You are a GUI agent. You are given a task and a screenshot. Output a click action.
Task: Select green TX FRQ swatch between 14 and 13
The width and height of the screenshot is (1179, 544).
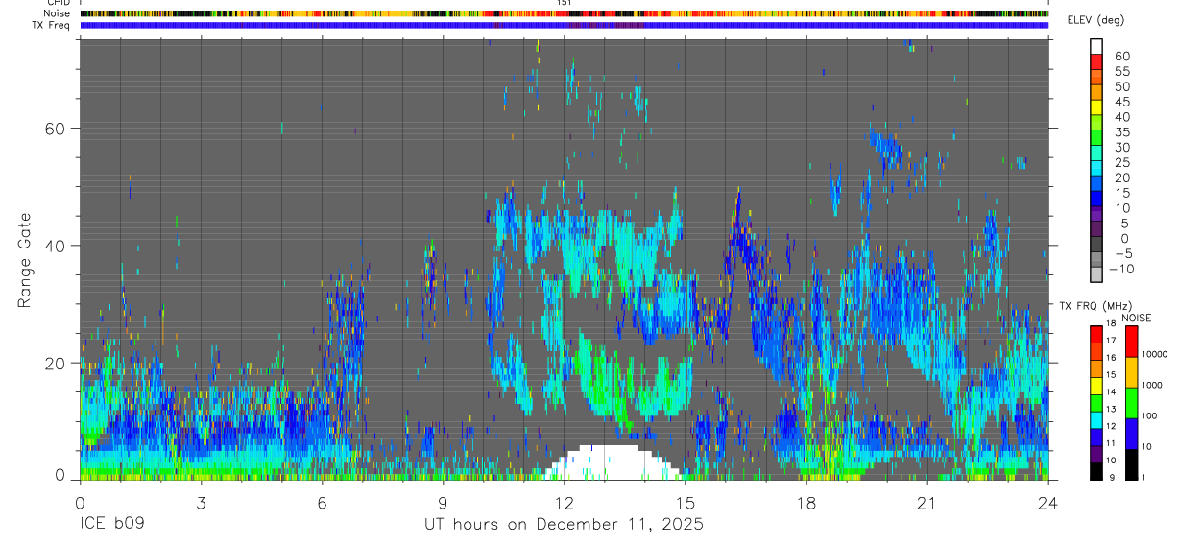(x=1096, y=402)
